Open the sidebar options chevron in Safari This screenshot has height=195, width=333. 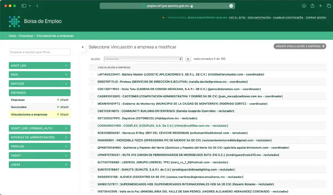[x=30, y=6]
